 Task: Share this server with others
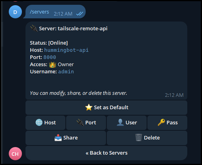point(66,138)
